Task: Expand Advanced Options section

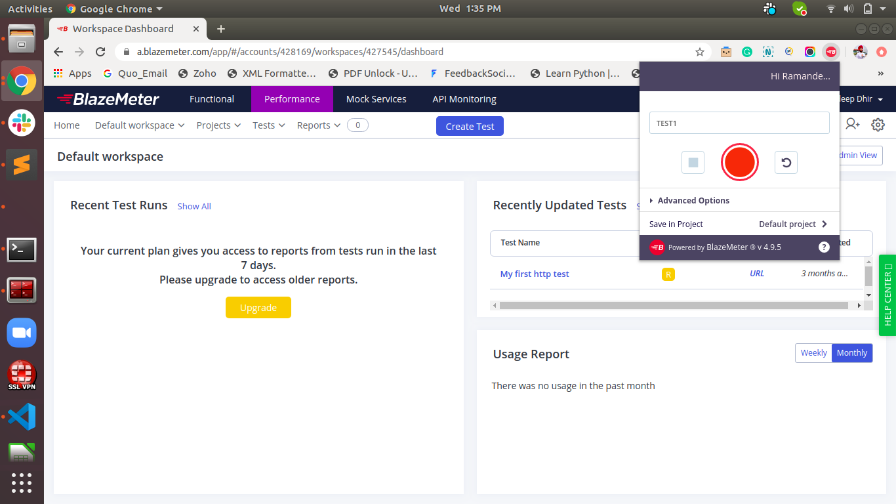Action: [x=693, y=201]
